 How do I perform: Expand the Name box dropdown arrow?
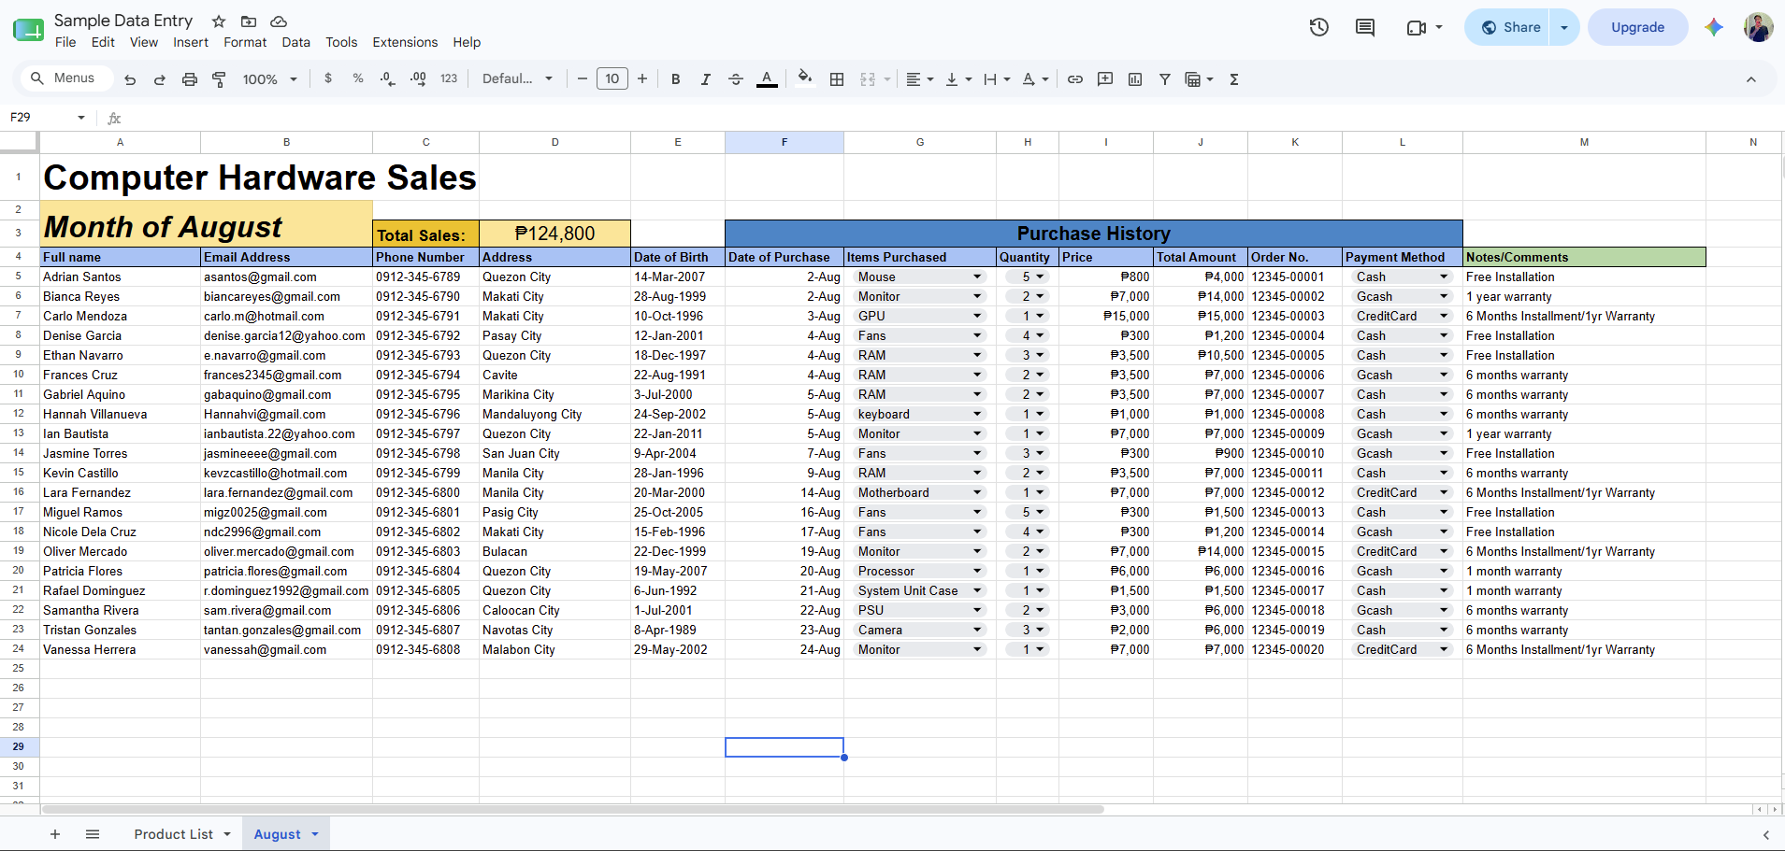point(81,118)
